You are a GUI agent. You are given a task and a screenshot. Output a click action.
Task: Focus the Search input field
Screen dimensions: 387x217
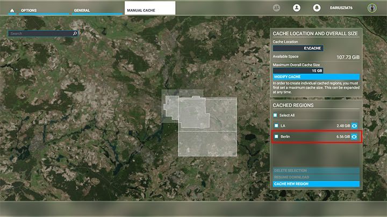[x=40, y=33]
